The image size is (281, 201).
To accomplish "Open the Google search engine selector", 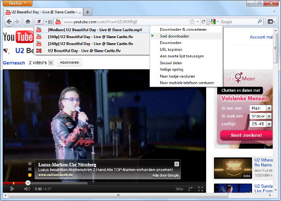I will (x=214, y=22).
